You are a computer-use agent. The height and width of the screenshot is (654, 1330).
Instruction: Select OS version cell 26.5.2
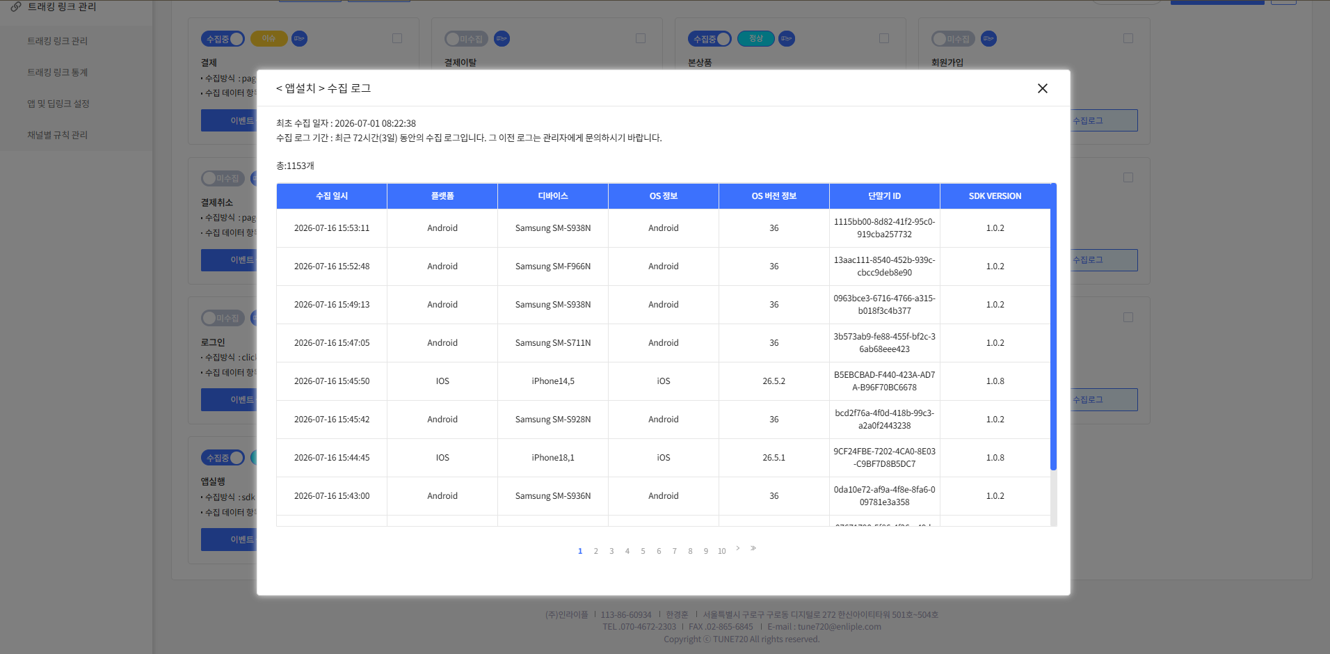774,381
